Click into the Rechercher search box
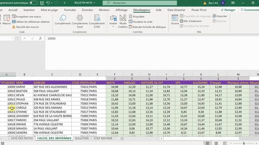Viewport: 259px width, 145px height. coord(140,3)
